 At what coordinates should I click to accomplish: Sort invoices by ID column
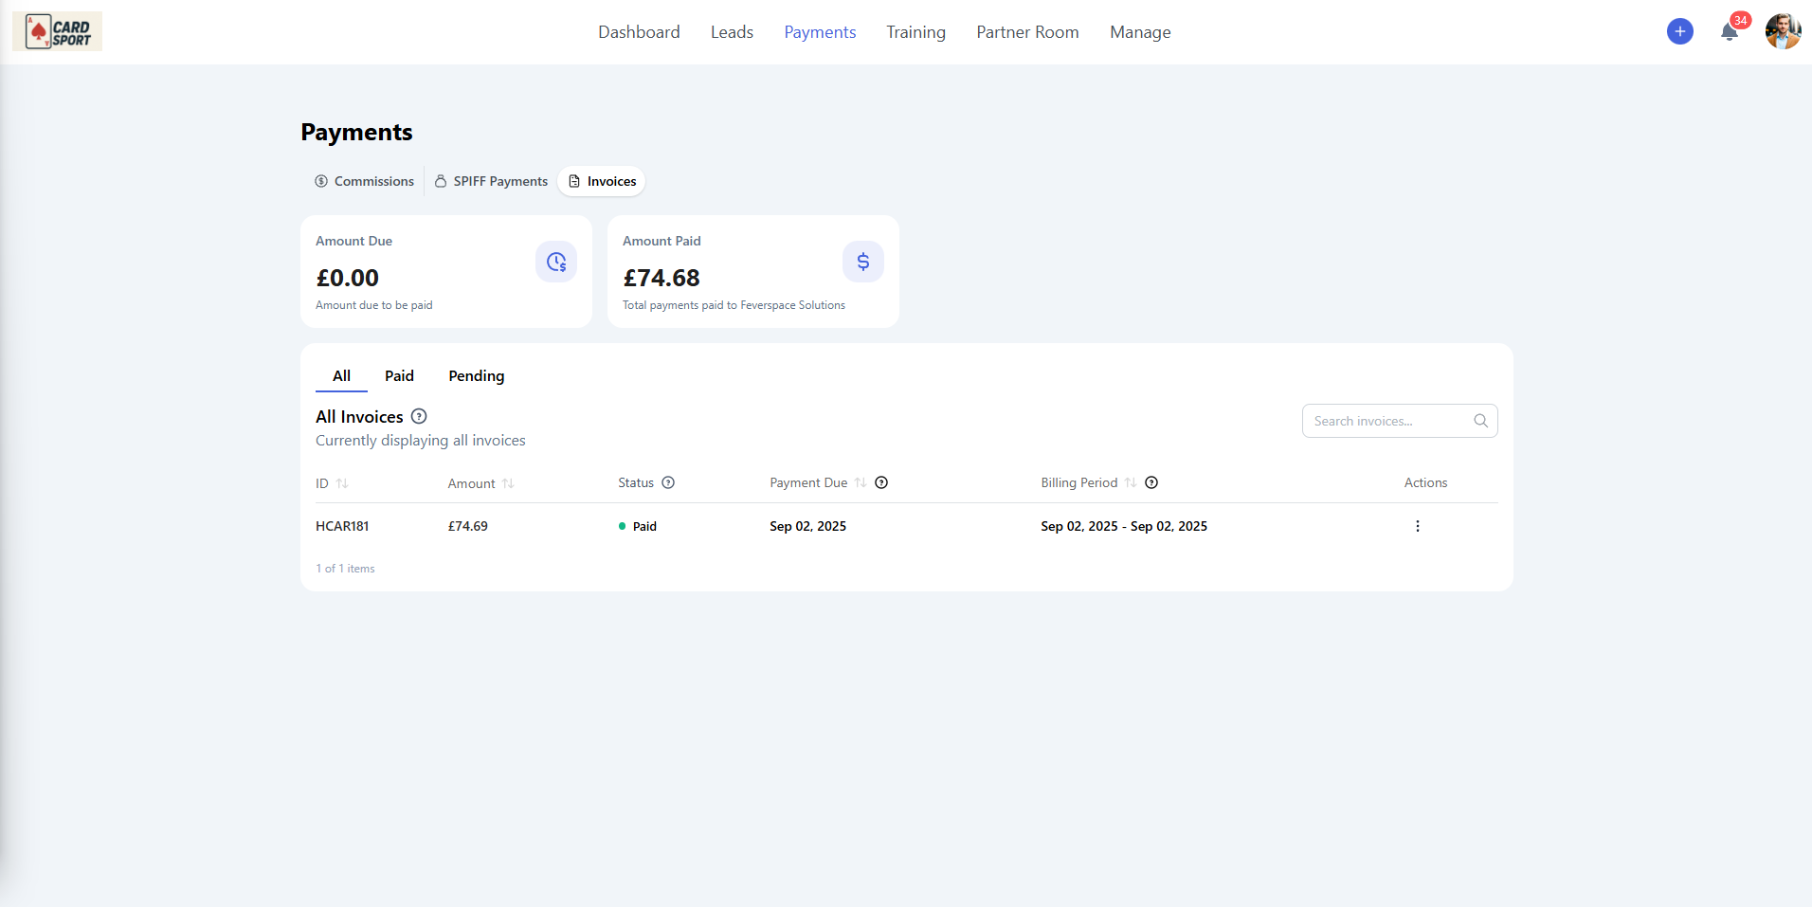[x=342, y=483]
